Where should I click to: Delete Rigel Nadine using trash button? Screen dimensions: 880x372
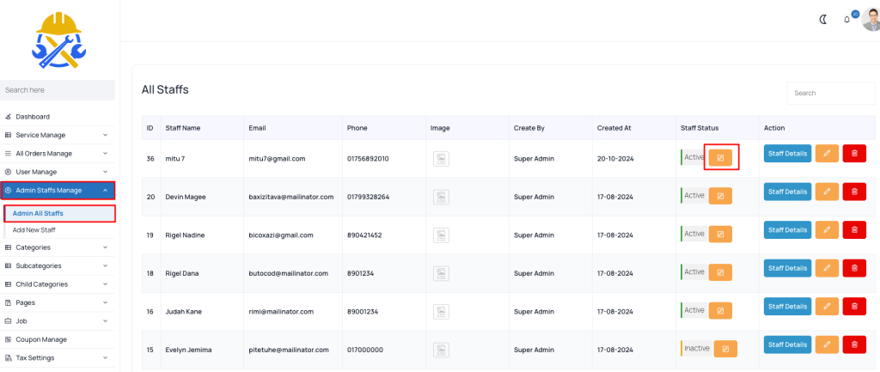[854, 229]
